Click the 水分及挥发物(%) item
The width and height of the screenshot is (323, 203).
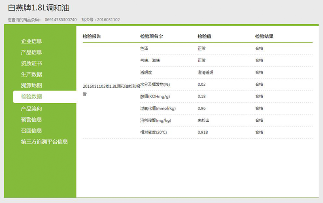coord(155,85)
